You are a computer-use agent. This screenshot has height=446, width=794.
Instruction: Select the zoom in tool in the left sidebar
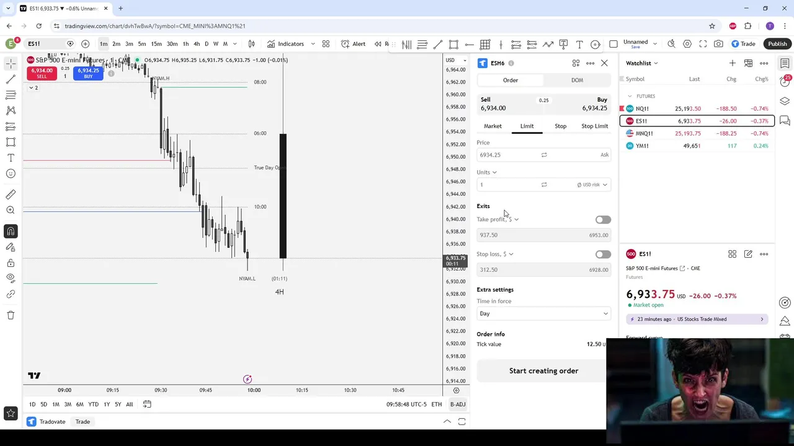click(x=11, y=210)
